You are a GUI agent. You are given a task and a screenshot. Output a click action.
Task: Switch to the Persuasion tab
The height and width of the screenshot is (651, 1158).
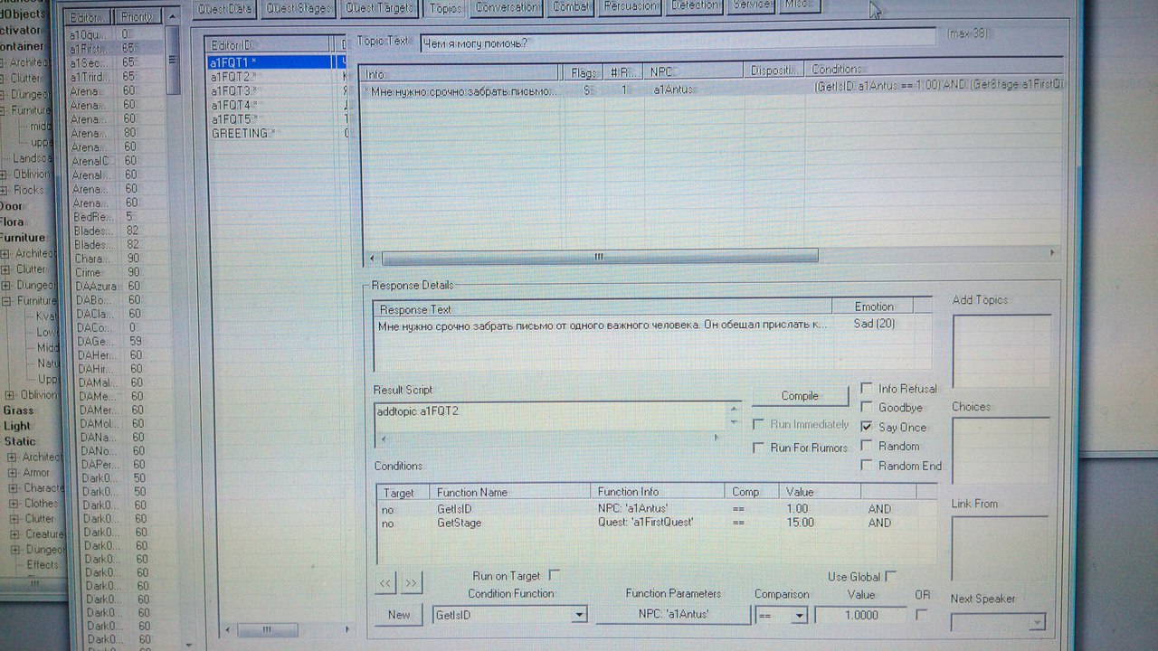click(630, 8)
